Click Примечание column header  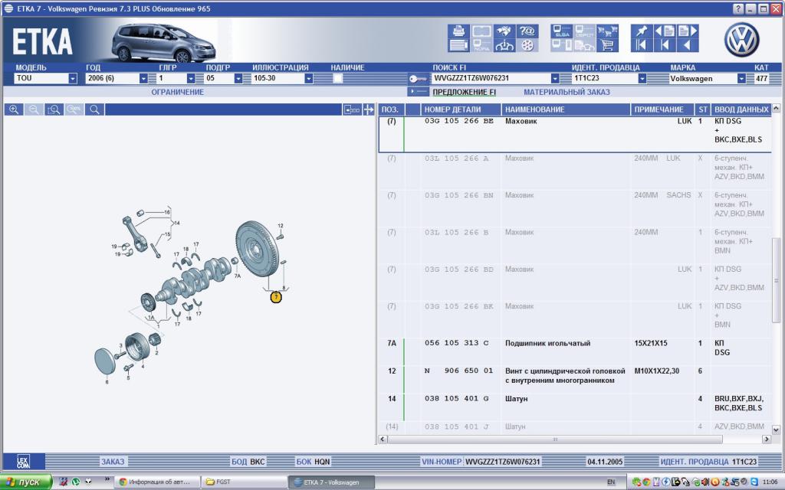[x=662, y=109]
